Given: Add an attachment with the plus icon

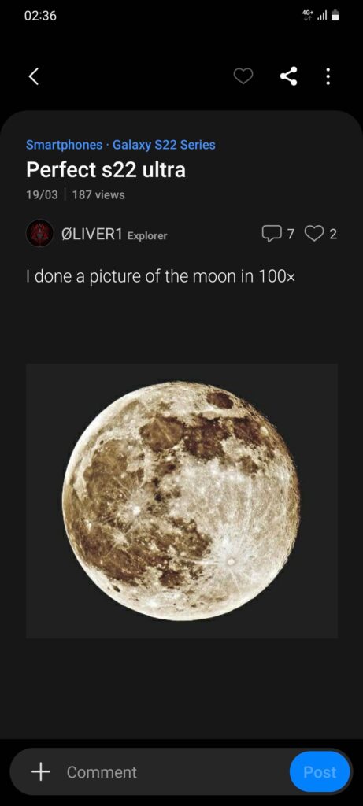Looking at the screenshot, I should click(41, 771).
